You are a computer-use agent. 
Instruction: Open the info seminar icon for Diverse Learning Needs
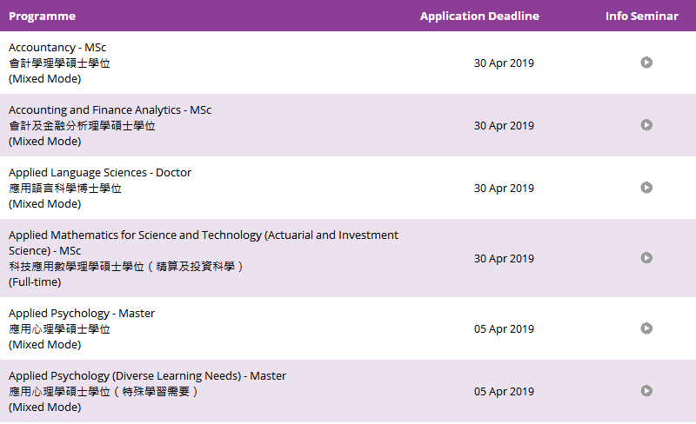646,391
